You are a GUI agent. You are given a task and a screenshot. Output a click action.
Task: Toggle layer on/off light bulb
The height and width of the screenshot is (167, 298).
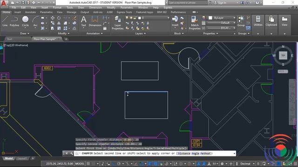[x=127, y=18]
